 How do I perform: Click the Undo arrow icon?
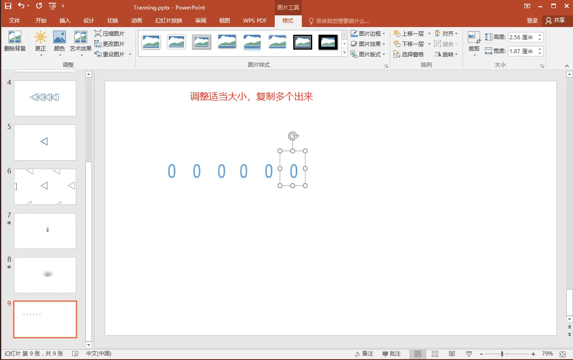[x=21, y=6]
